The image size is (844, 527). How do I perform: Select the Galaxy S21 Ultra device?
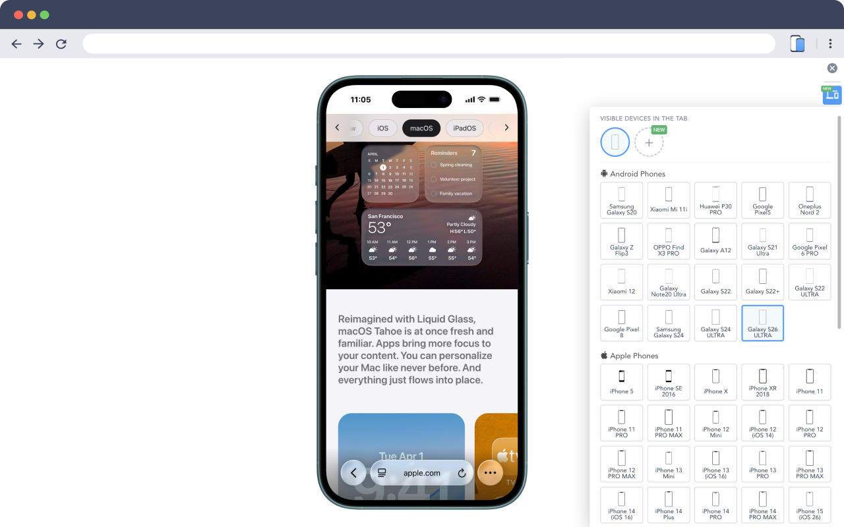763,242
